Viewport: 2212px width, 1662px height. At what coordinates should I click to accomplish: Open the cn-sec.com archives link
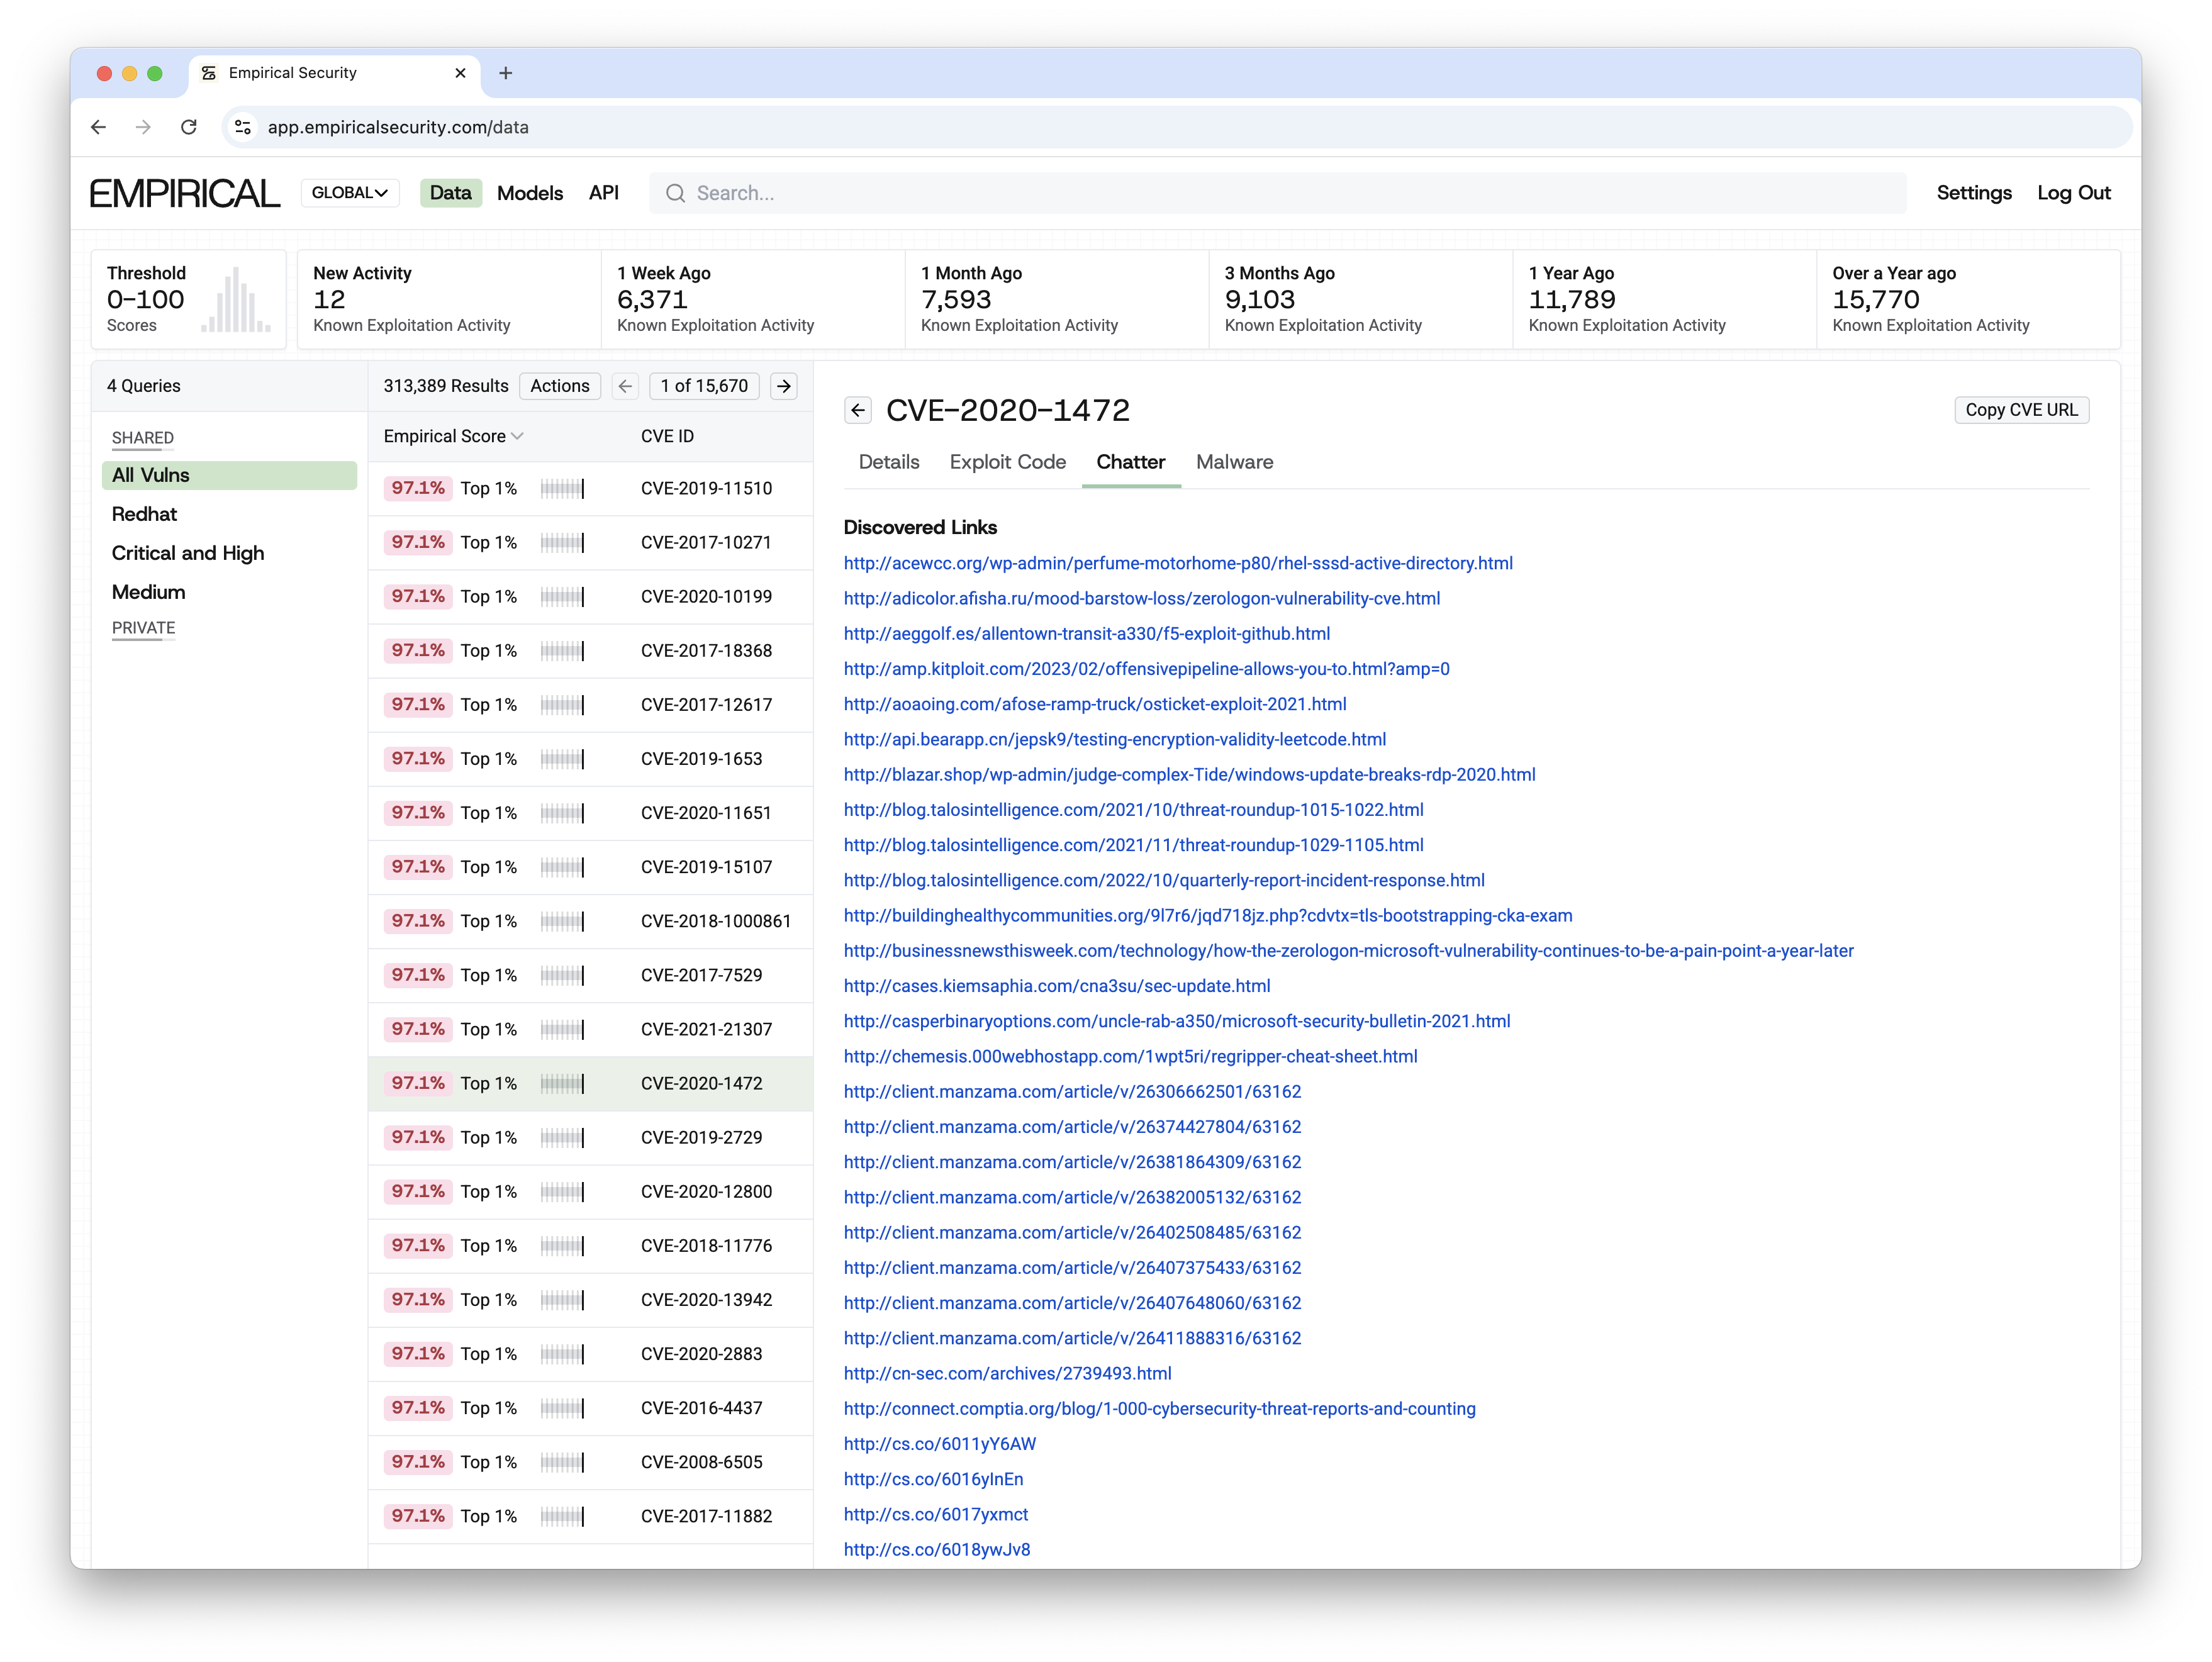pos(1007,1373)
